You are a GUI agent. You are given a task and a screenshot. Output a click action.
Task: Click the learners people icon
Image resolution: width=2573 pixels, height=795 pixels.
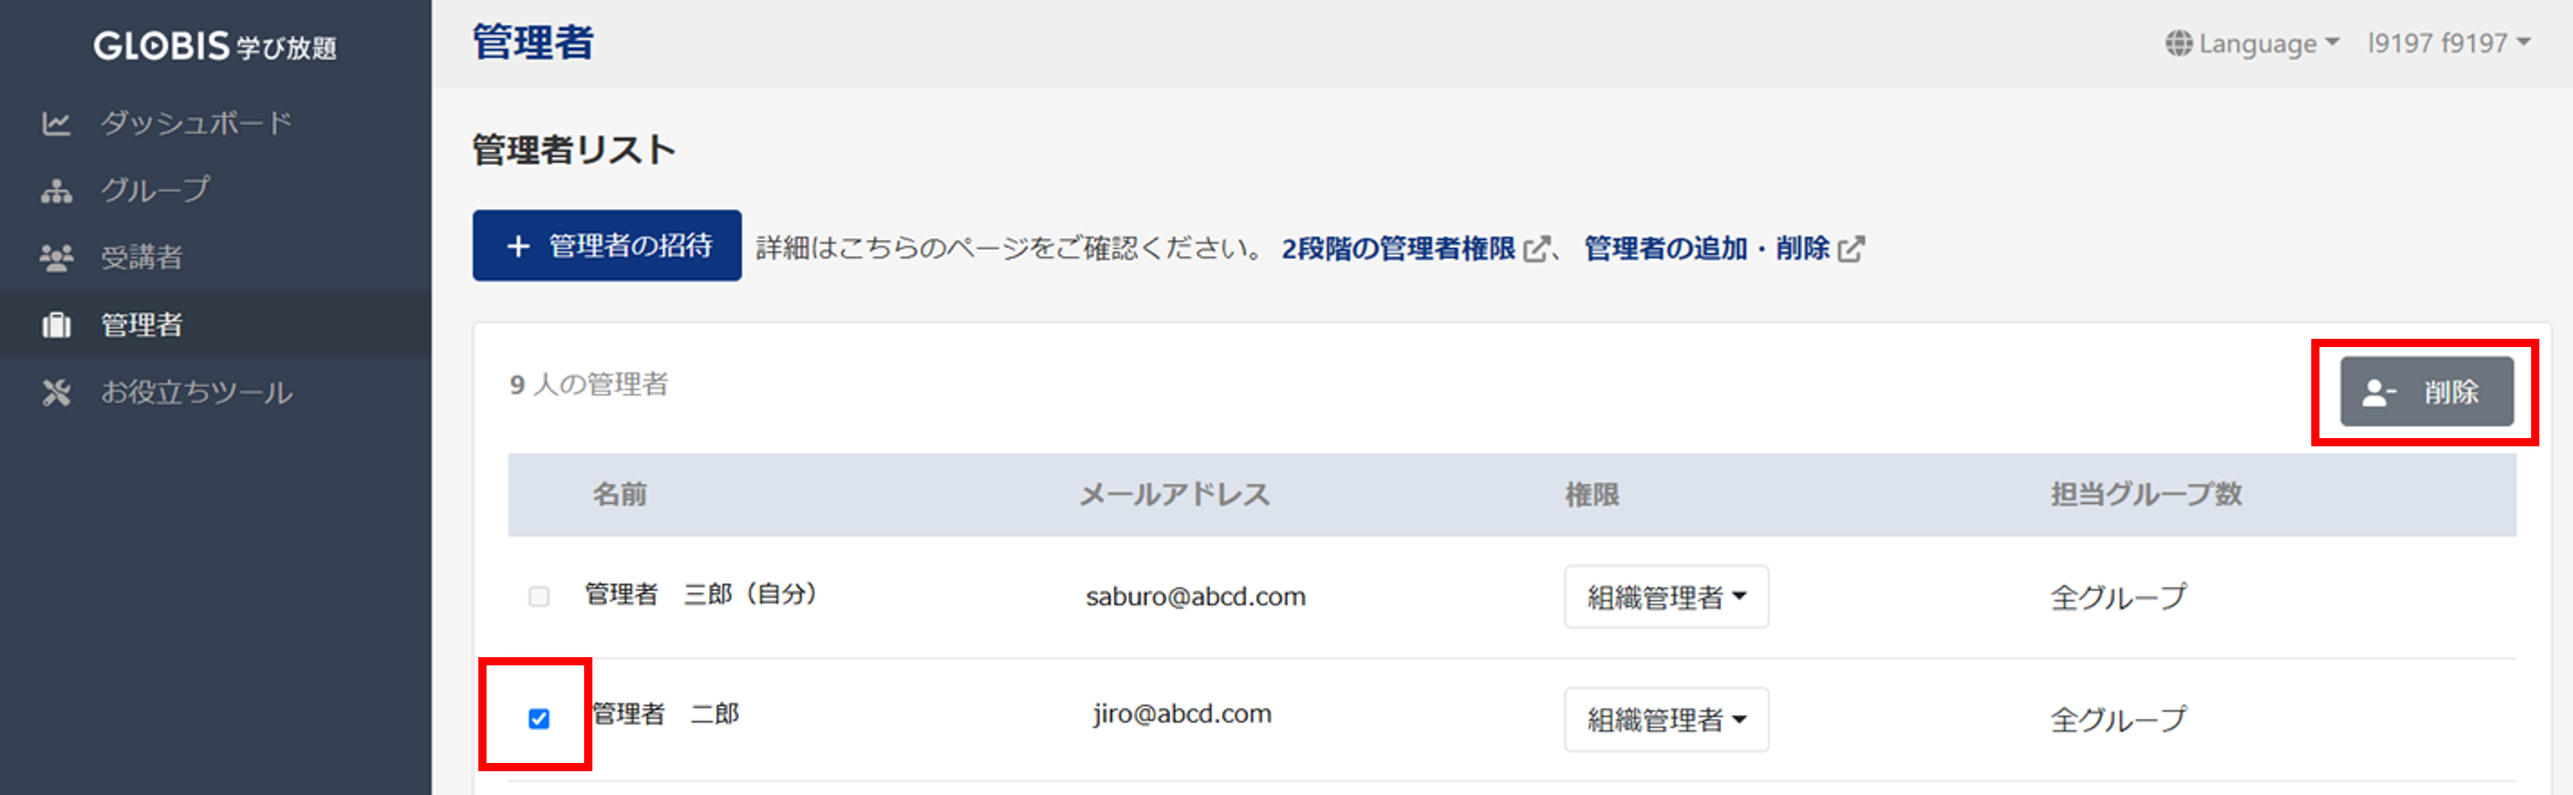(x=56, y=258)
